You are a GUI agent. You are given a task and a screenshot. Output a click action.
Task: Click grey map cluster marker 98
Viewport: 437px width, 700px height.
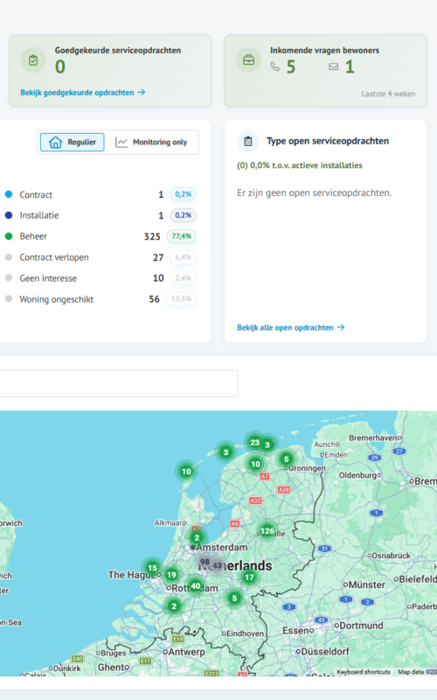point(205,562)
